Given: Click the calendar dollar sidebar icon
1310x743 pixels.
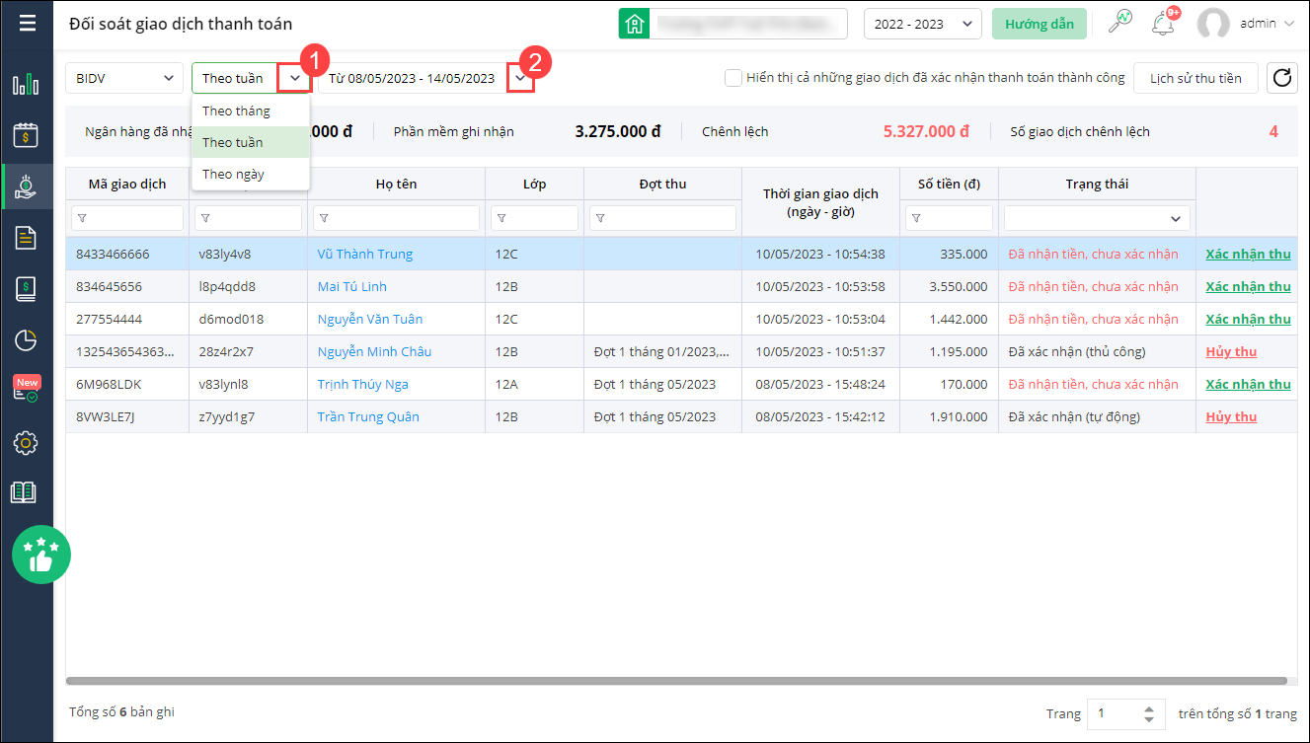Looking at the screenshot, I should pyautogui.click(x=26, y=135).
